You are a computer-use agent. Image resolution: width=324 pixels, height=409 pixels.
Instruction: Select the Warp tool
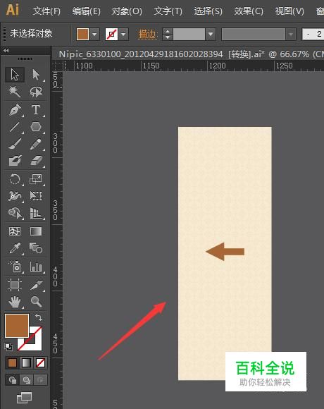[x=15, y=196]
